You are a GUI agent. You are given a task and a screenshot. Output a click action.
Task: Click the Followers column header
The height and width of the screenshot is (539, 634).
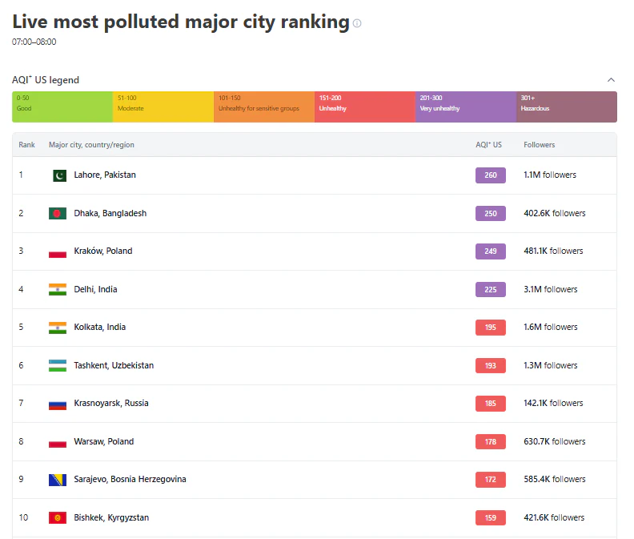539,145
